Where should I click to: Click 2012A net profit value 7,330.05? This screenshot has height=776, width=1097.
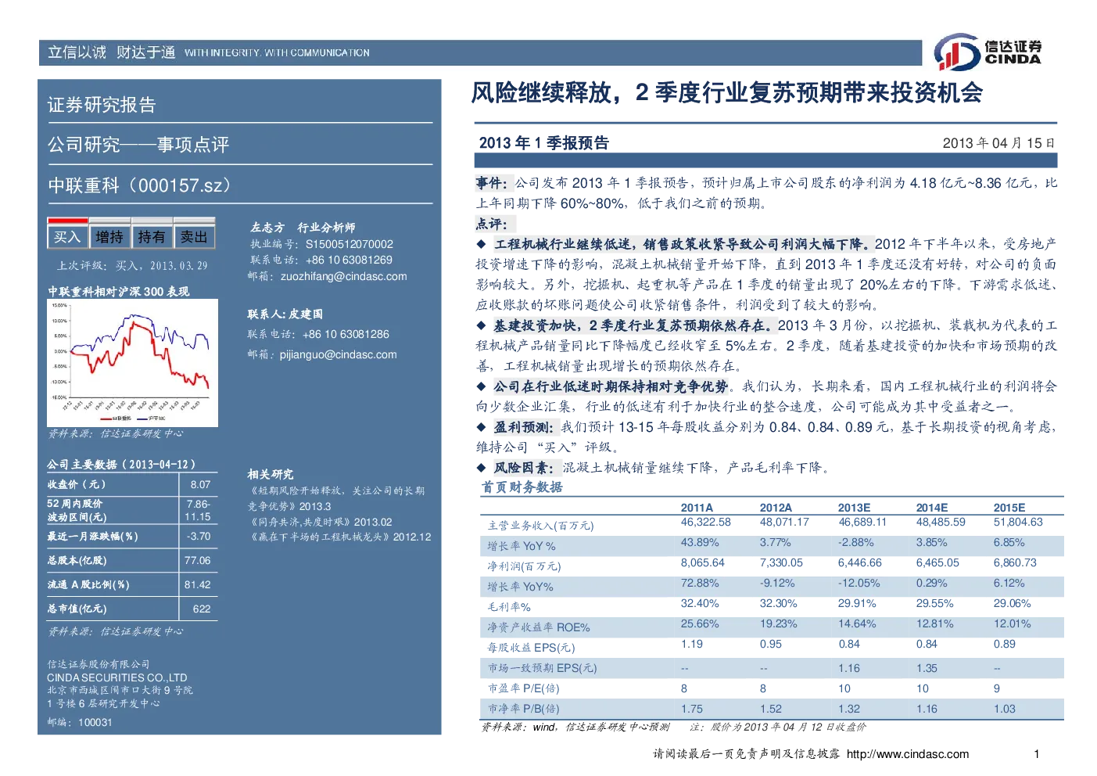(x=781, y=562)
